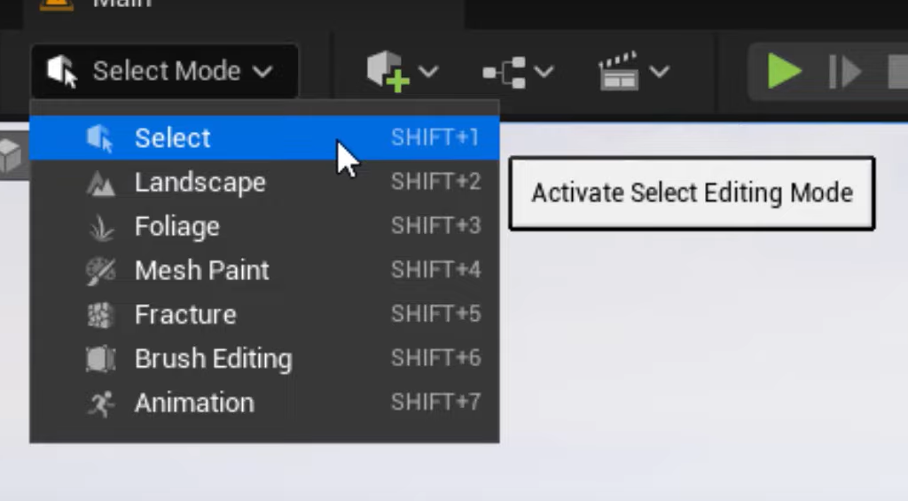Click the Brush Editing box icon
Image resolution: width=908 pixels, height=501 pixels.
(x=101, y=359)
